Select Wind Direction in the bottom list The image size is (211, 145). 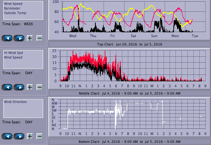pos(15,102)
